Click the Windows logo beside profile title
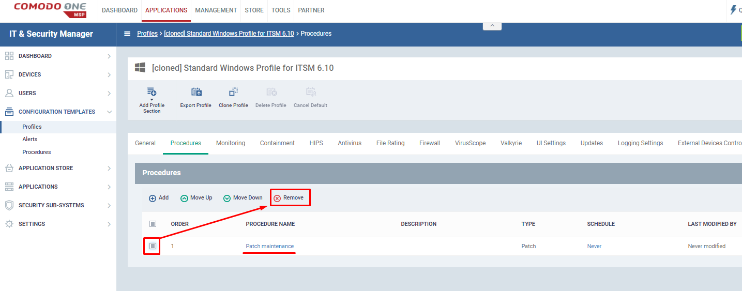The image size is (742, 291). [140, 68]
